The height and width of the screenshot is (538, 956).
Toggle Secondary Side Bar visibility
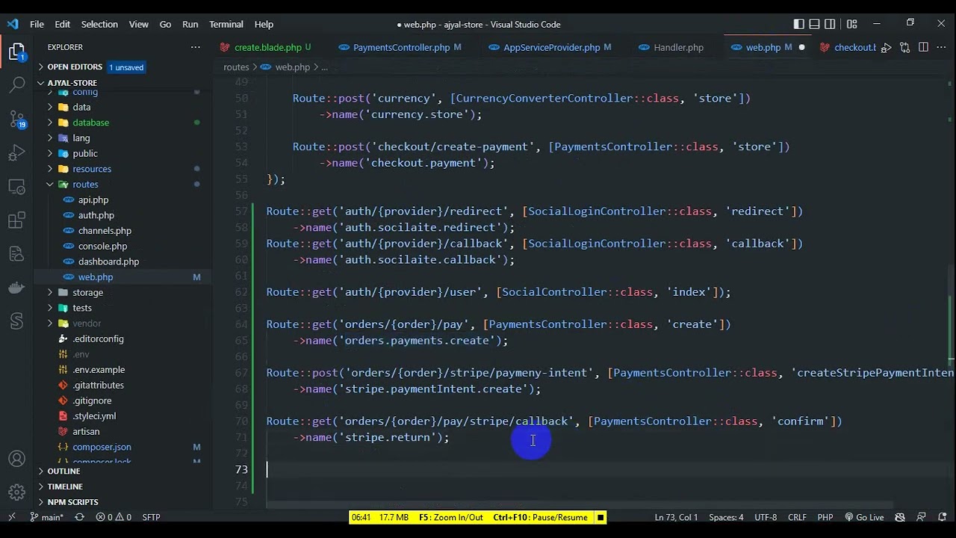click(x=831, y=24)
